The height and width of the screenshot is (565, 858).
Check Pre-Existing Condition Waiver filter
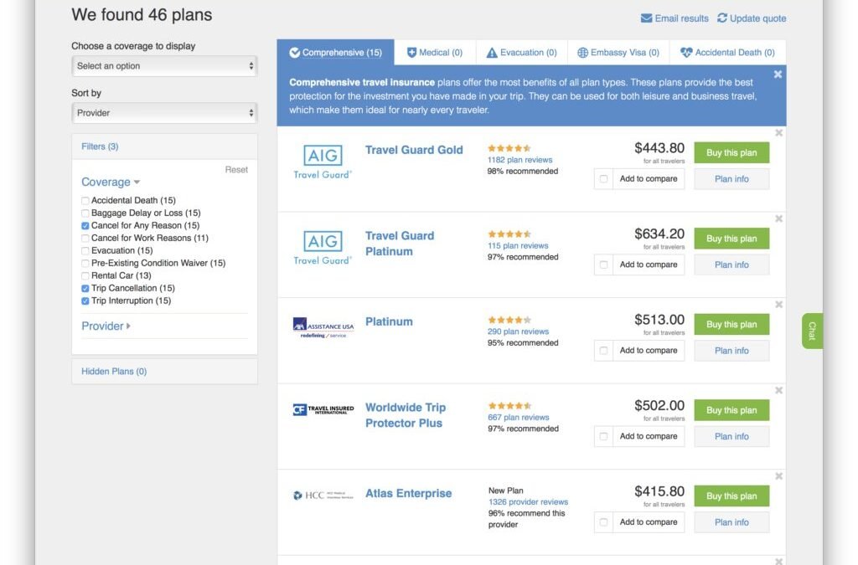tap(85, 264)
